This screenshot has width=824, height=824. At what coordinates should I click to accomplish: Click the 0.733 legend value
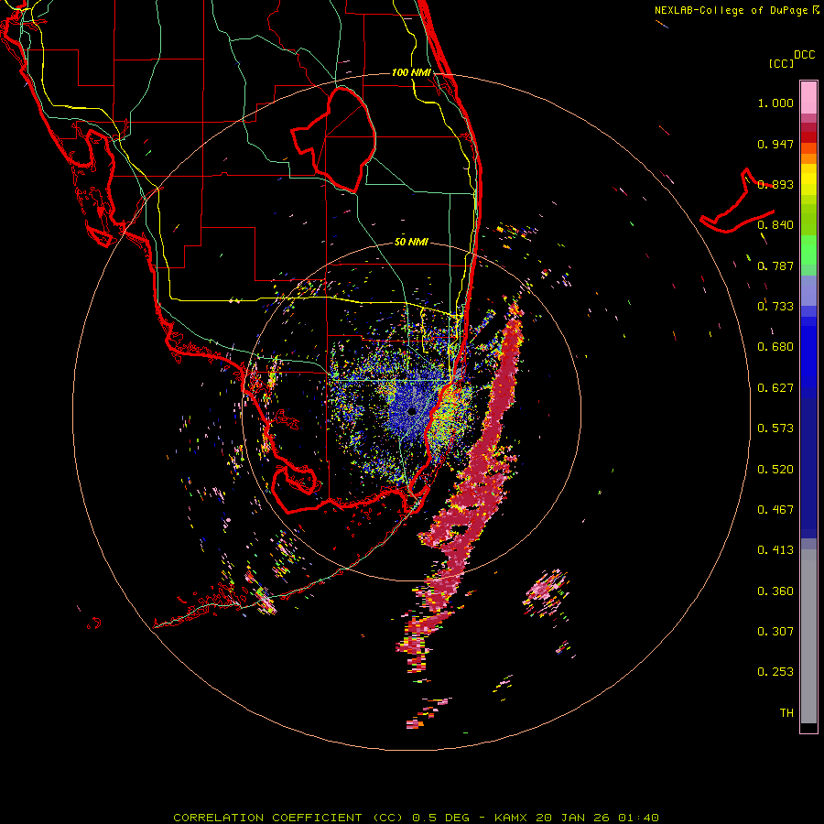[775, 307]
